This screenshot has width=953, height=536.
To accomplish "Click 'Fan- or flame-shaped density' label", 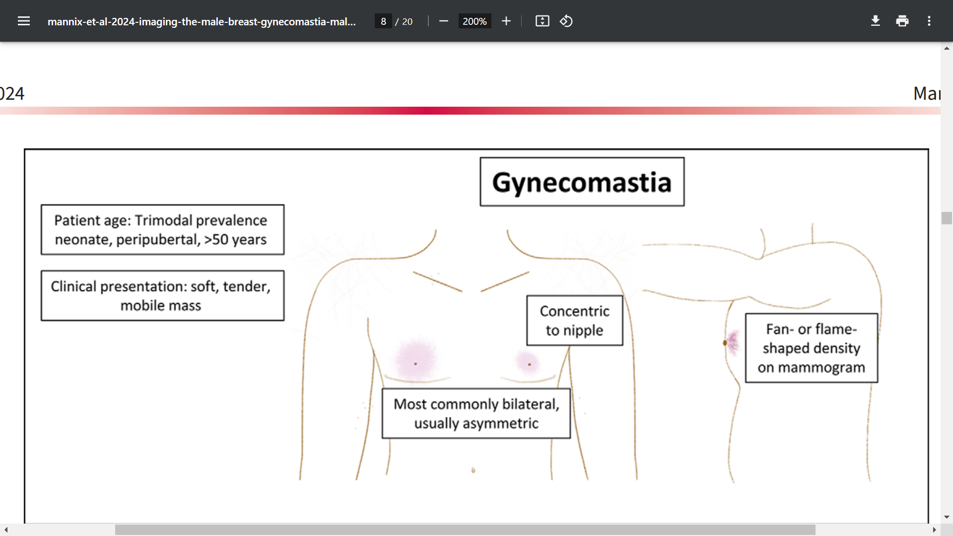I will 811,348.
